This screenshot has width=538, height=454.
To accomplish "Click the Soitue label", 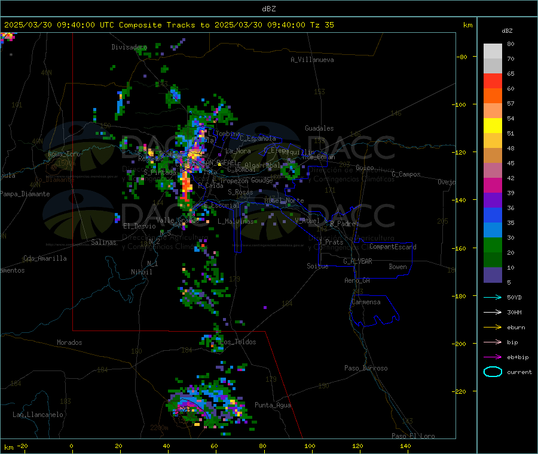I will [x=317, y=266].
